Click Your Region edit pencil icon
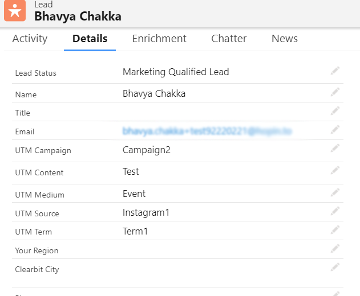The width and height of the screenshot is (360, 296). [x=335, y=249]
